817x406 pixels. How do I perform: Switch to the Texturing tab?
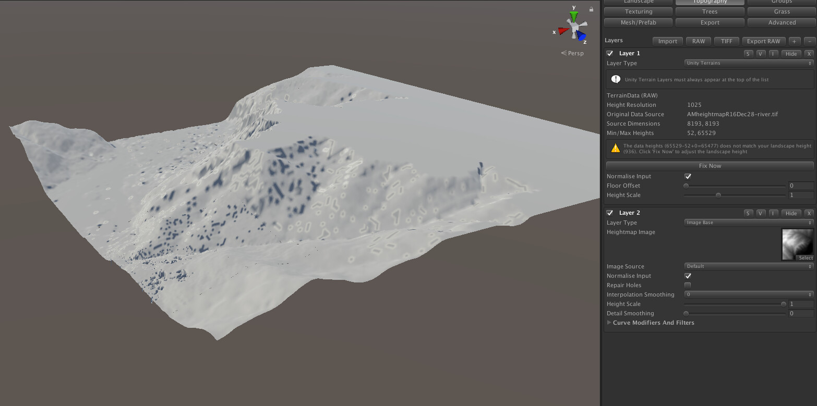pyautogui.click(x=638, y=11)
